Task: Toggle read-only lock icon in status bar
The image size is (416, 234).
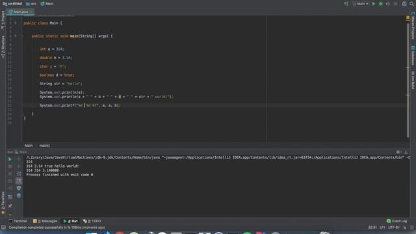Action: (405, 227)
